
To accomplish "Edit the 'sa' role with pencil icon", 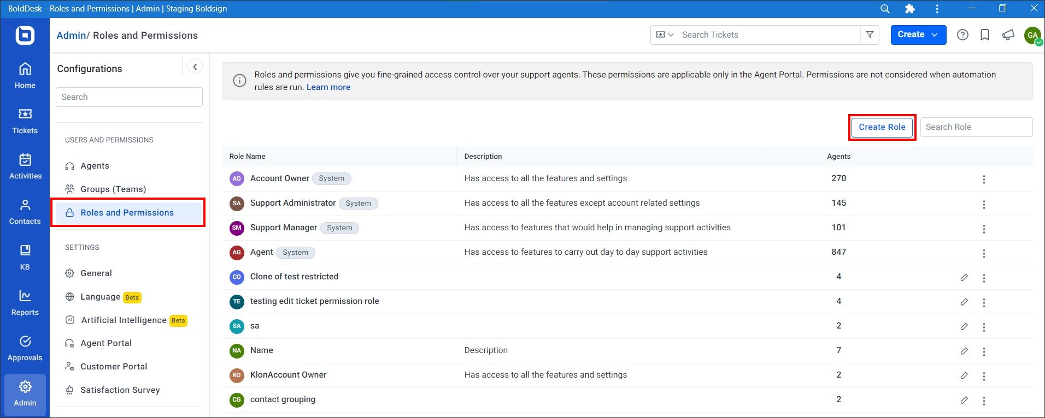I will [964, 326].
